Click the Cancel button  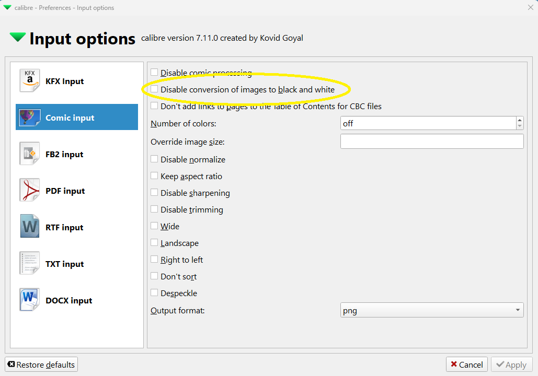[x=466, y=365]
